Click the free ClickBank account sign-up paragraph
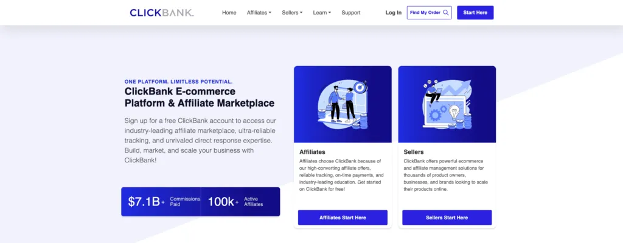Viewport: 623px width, 243px height. click(198, 141)
